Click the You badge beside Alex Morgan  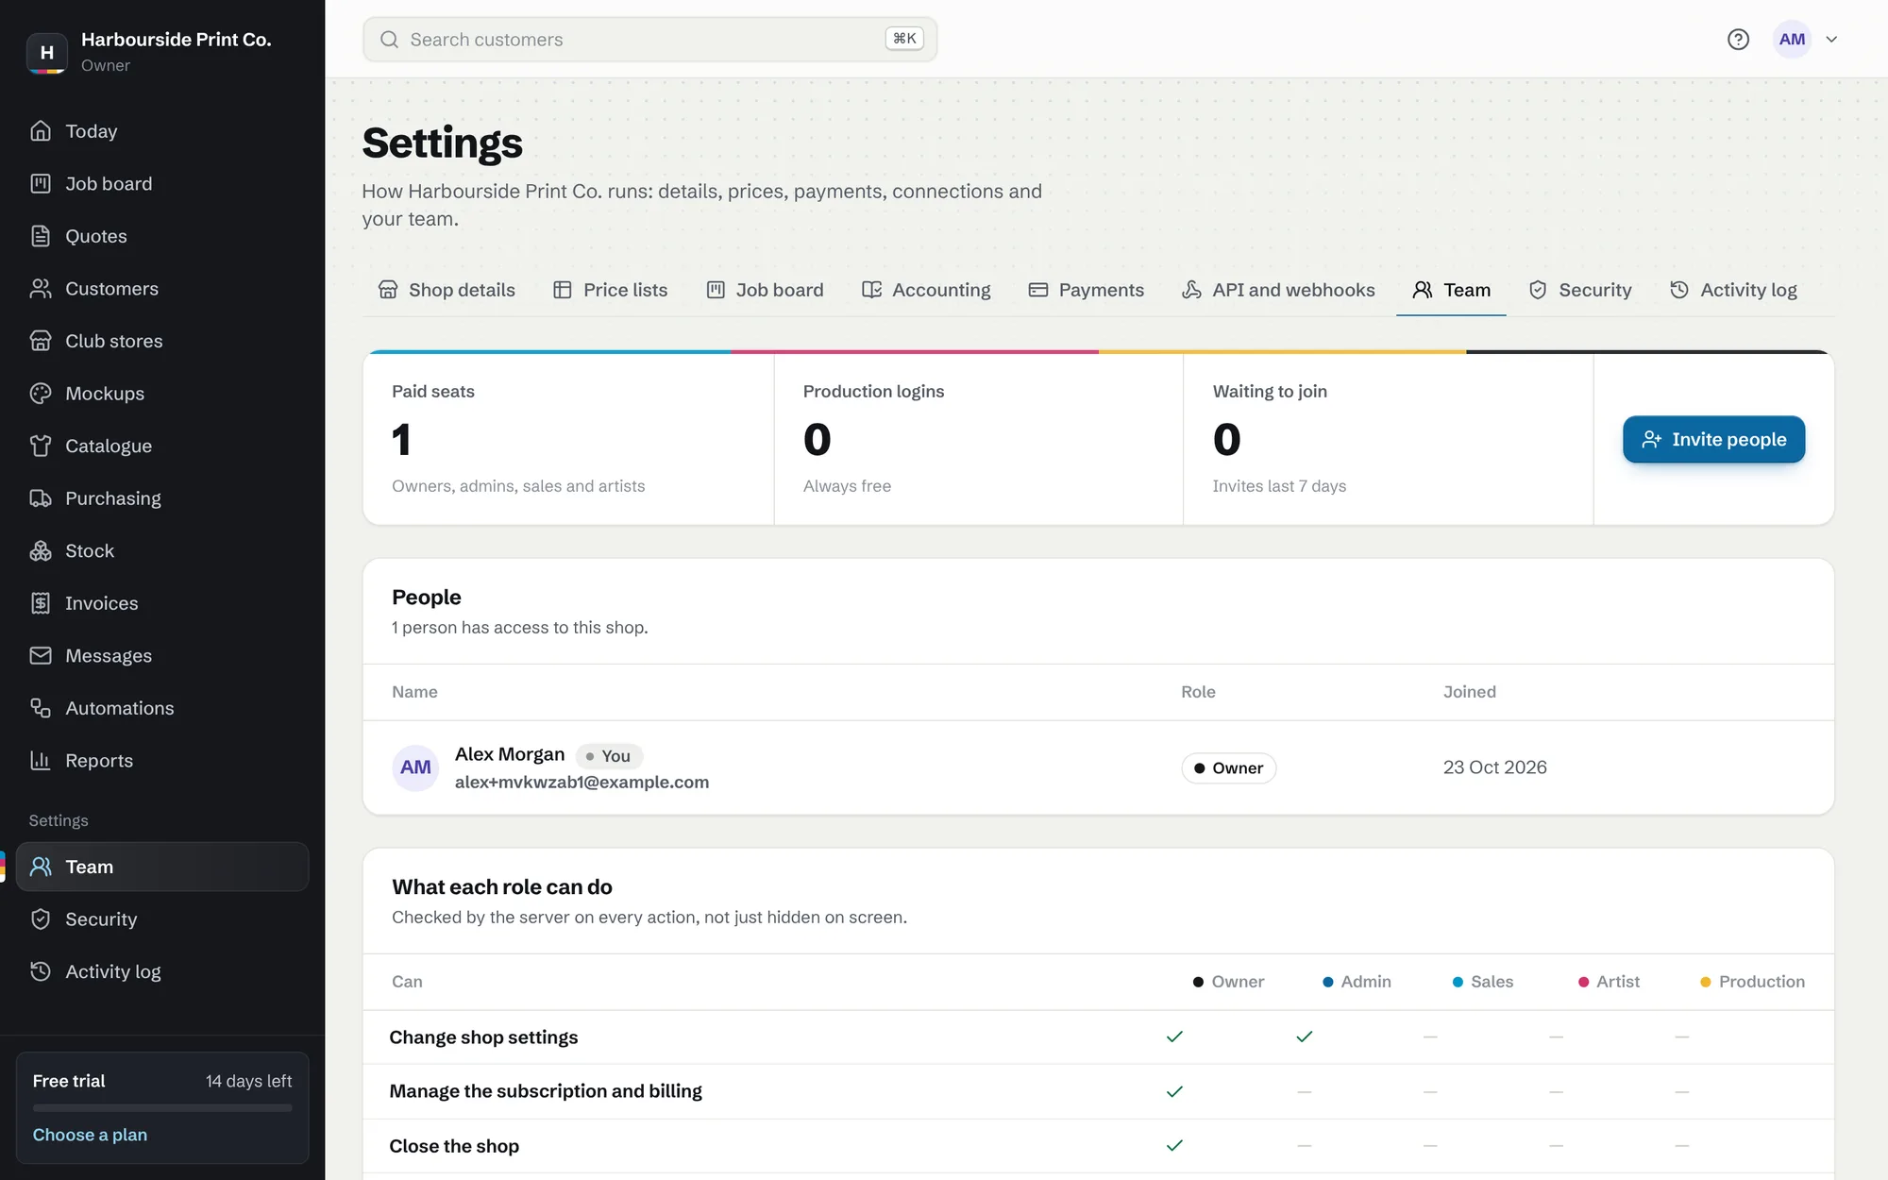pos(609,755)
